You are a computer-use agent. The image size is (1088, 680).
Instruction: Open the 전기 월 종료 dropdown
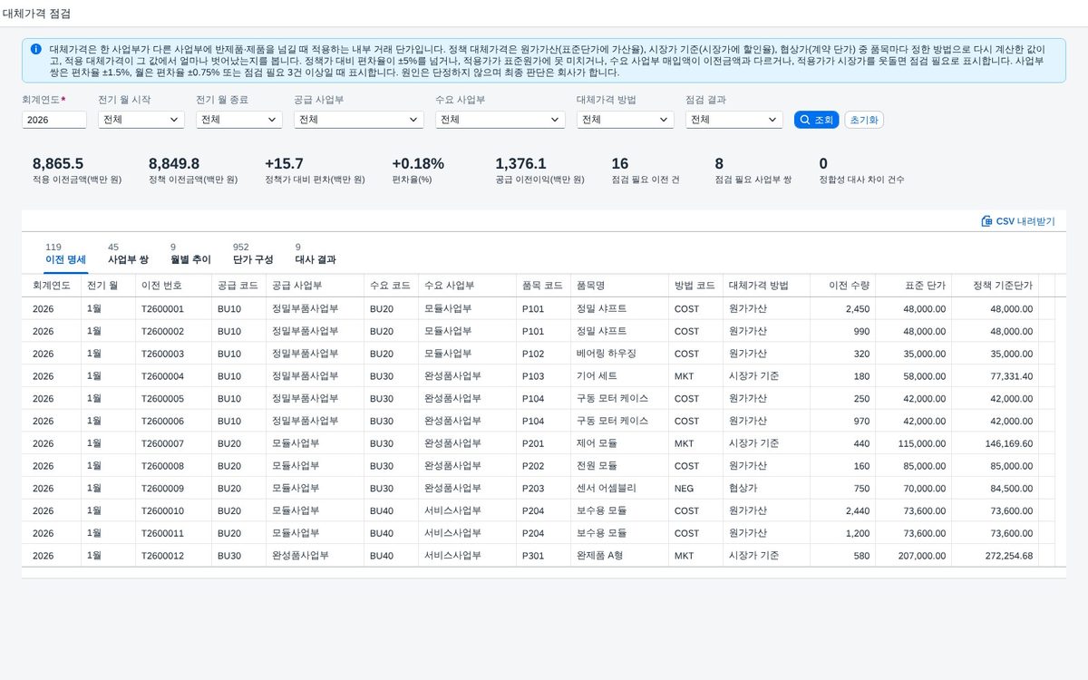pos(238,120)
